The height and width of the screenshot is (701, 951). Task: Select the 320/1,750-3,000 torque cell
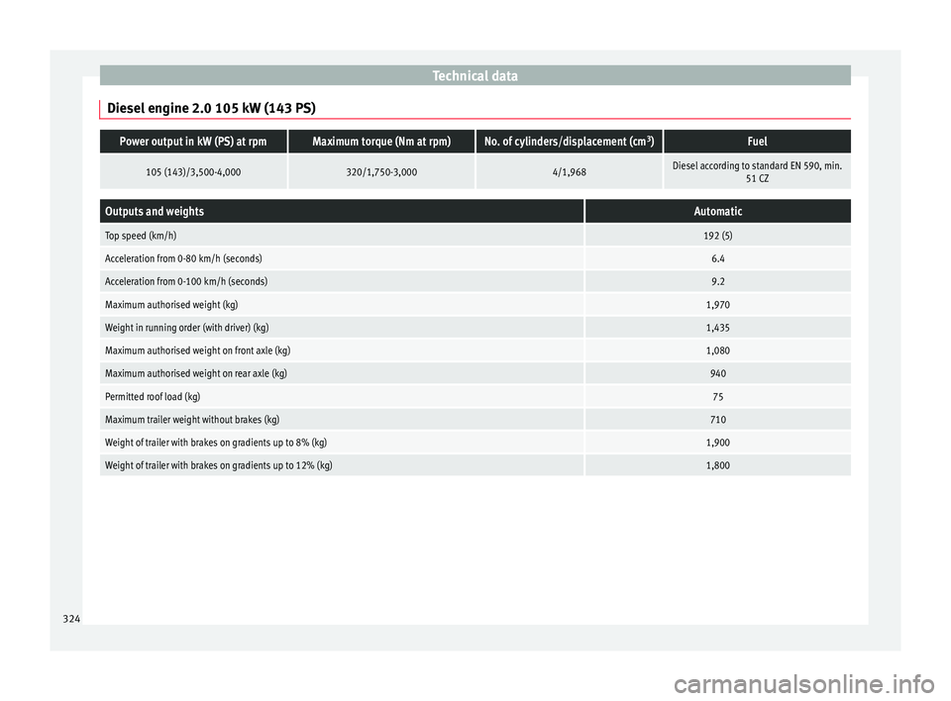[x=381, y=171]
